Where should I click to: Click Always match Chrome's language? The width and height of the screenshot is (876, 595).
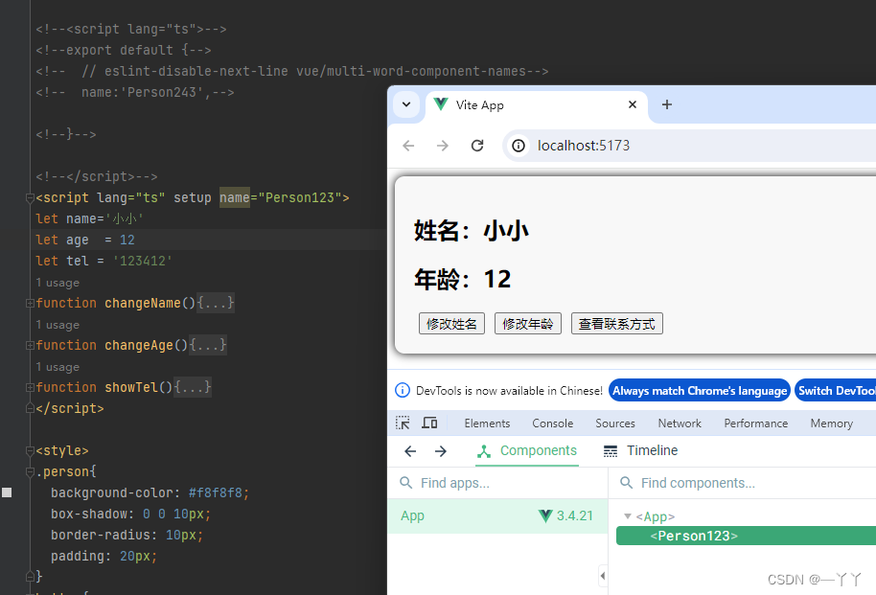pos(700,391)
